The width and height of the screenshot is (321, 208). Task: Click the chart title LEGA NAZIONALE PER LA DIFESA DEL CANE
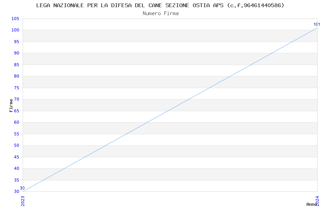pos(160,5)
